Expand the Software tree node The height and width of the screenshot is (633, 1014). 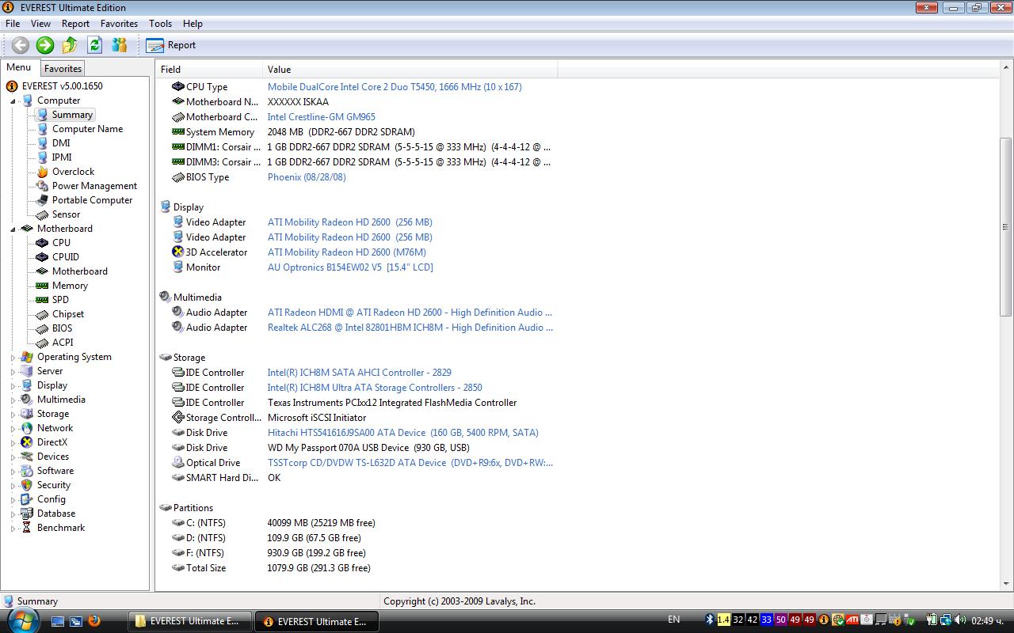click(13, 472)
